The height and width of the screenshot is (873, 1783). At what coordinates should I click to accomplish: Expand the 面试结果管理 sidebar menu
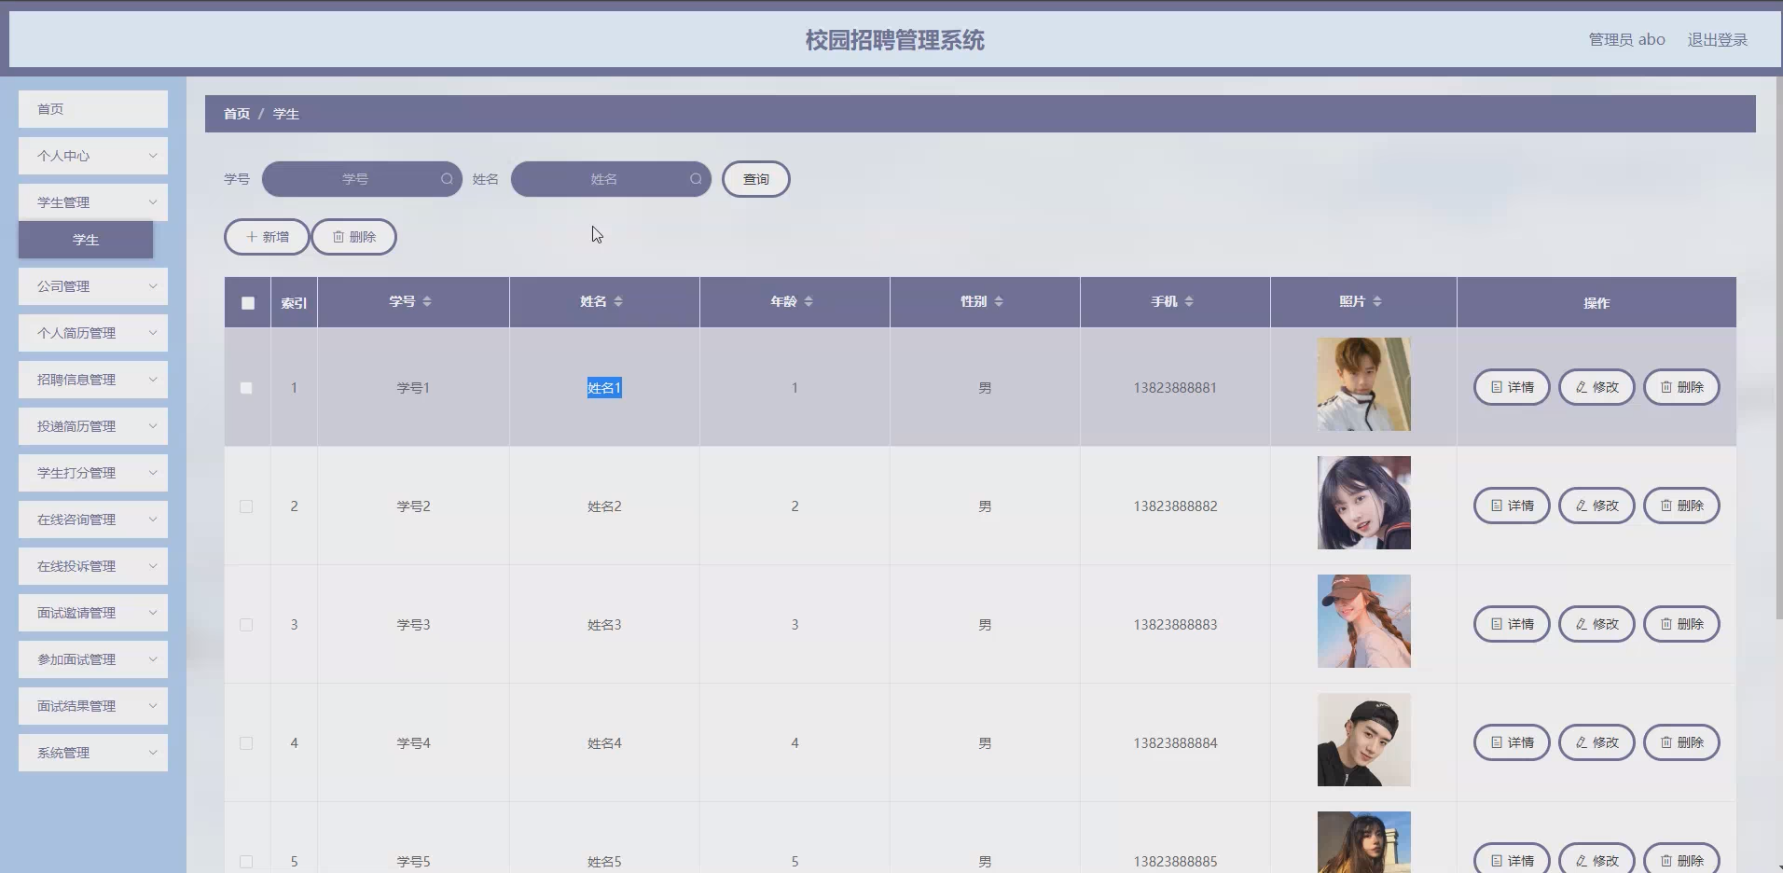[x=93, y=706]
